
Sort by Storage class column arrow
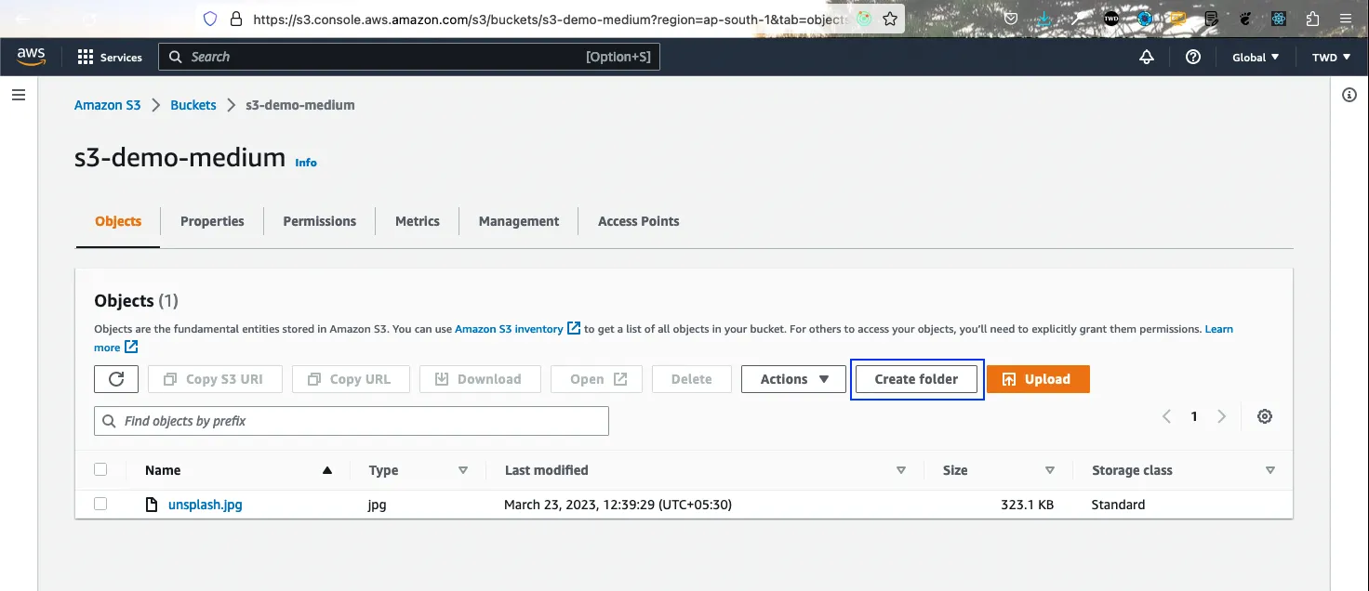point(1270,470)
